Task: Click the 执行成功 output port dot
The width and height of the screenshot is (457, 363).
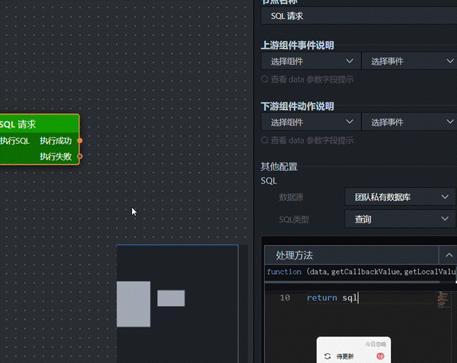Action: pos(79,141)
